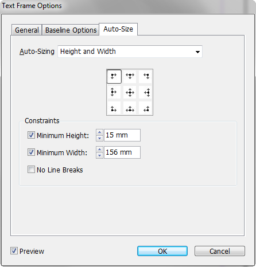The height and width of the screenshot is (267, 256).
Task: Uncheck the Minimum Height checkbox
Action: click(x=31, y=135)
